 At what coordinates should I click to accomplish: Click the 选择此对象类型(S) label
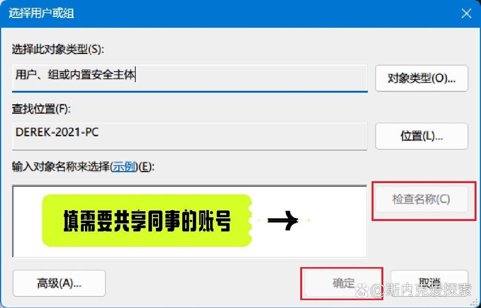(58, 49)
